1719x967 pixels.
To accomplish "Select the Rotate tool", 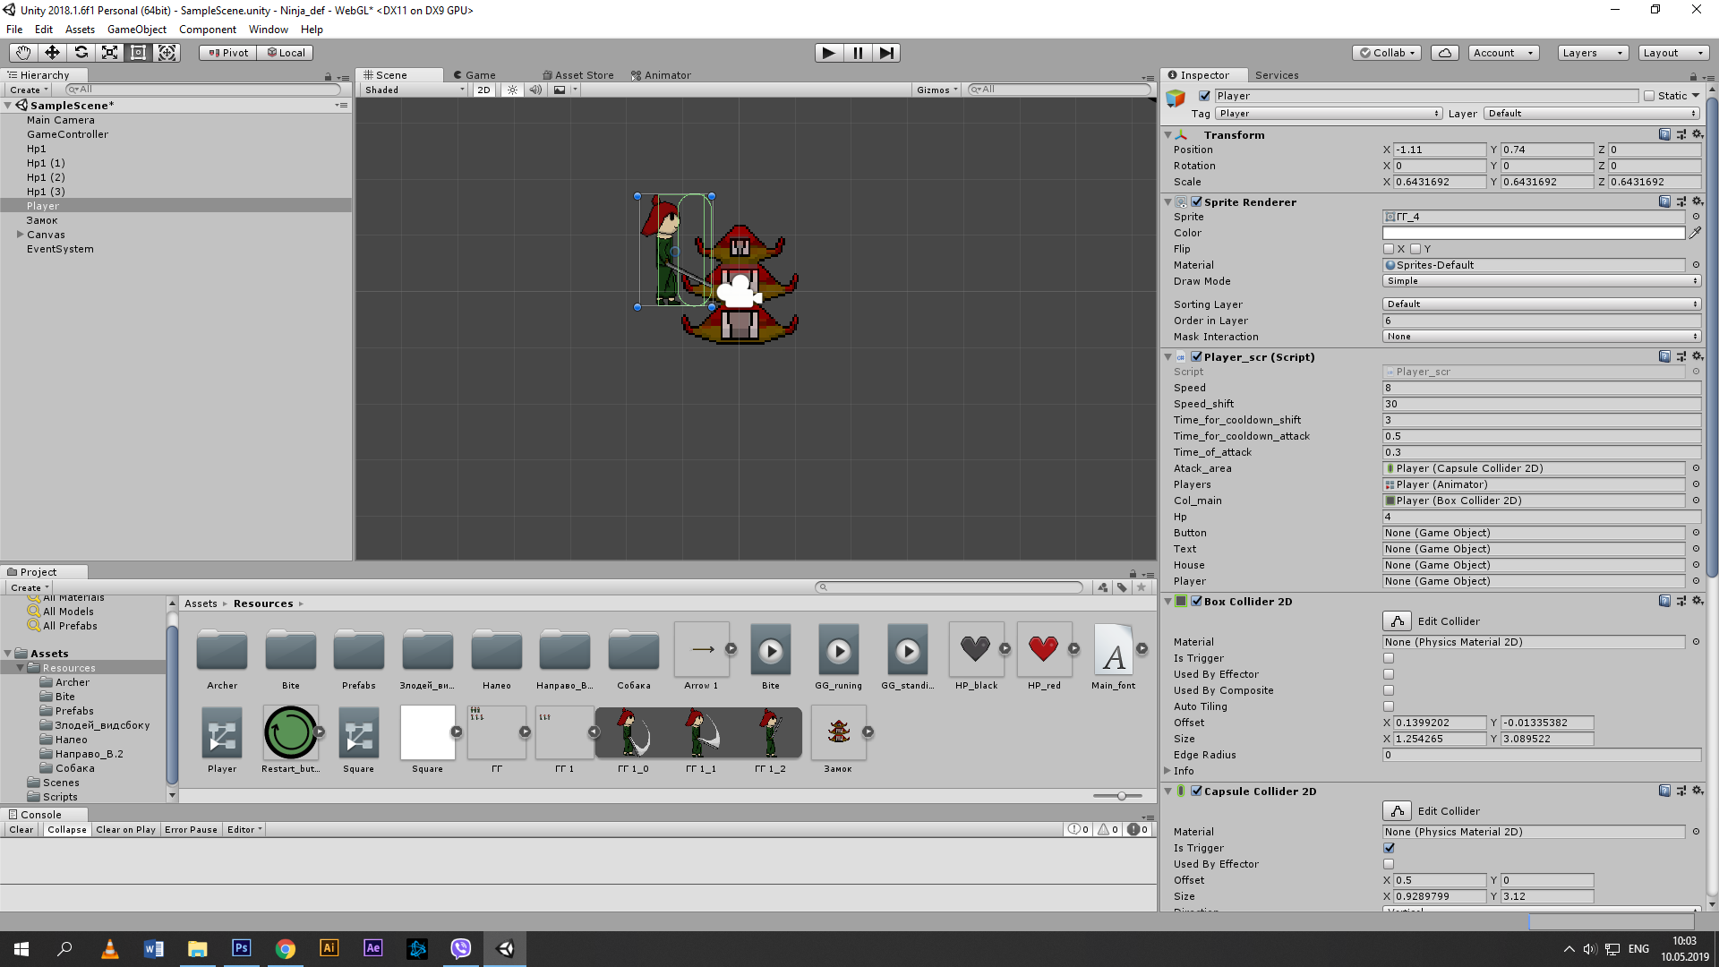I will (x=81, y=53).
